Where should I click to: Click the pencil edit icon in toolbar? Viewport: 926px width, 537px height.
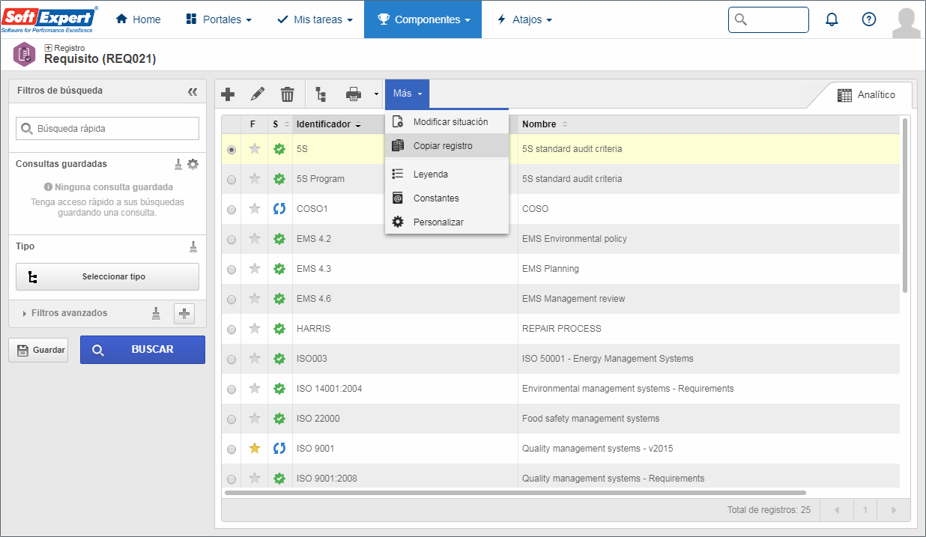pyautogui.click(x=258, y=94)
